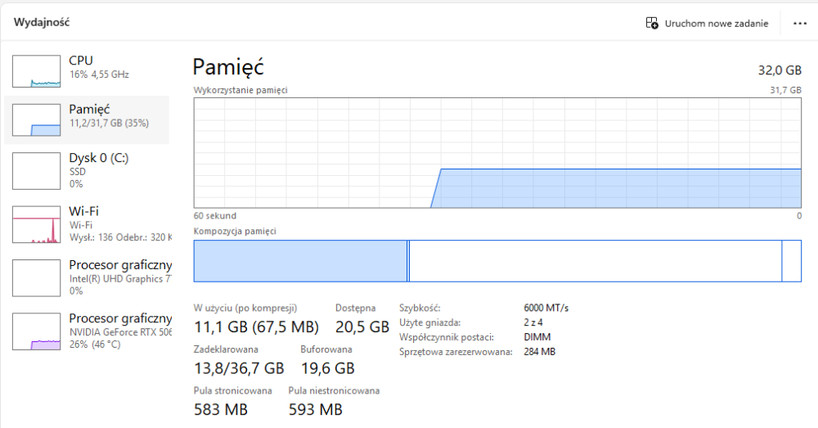
Task: Click the NVIDIA GeForce RTX graph thumbnail
Action: 36,331
